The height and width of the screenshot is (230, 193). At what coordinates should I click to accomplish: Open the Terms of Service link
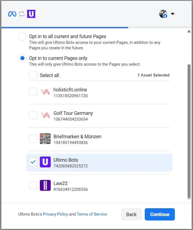[92, 214]
